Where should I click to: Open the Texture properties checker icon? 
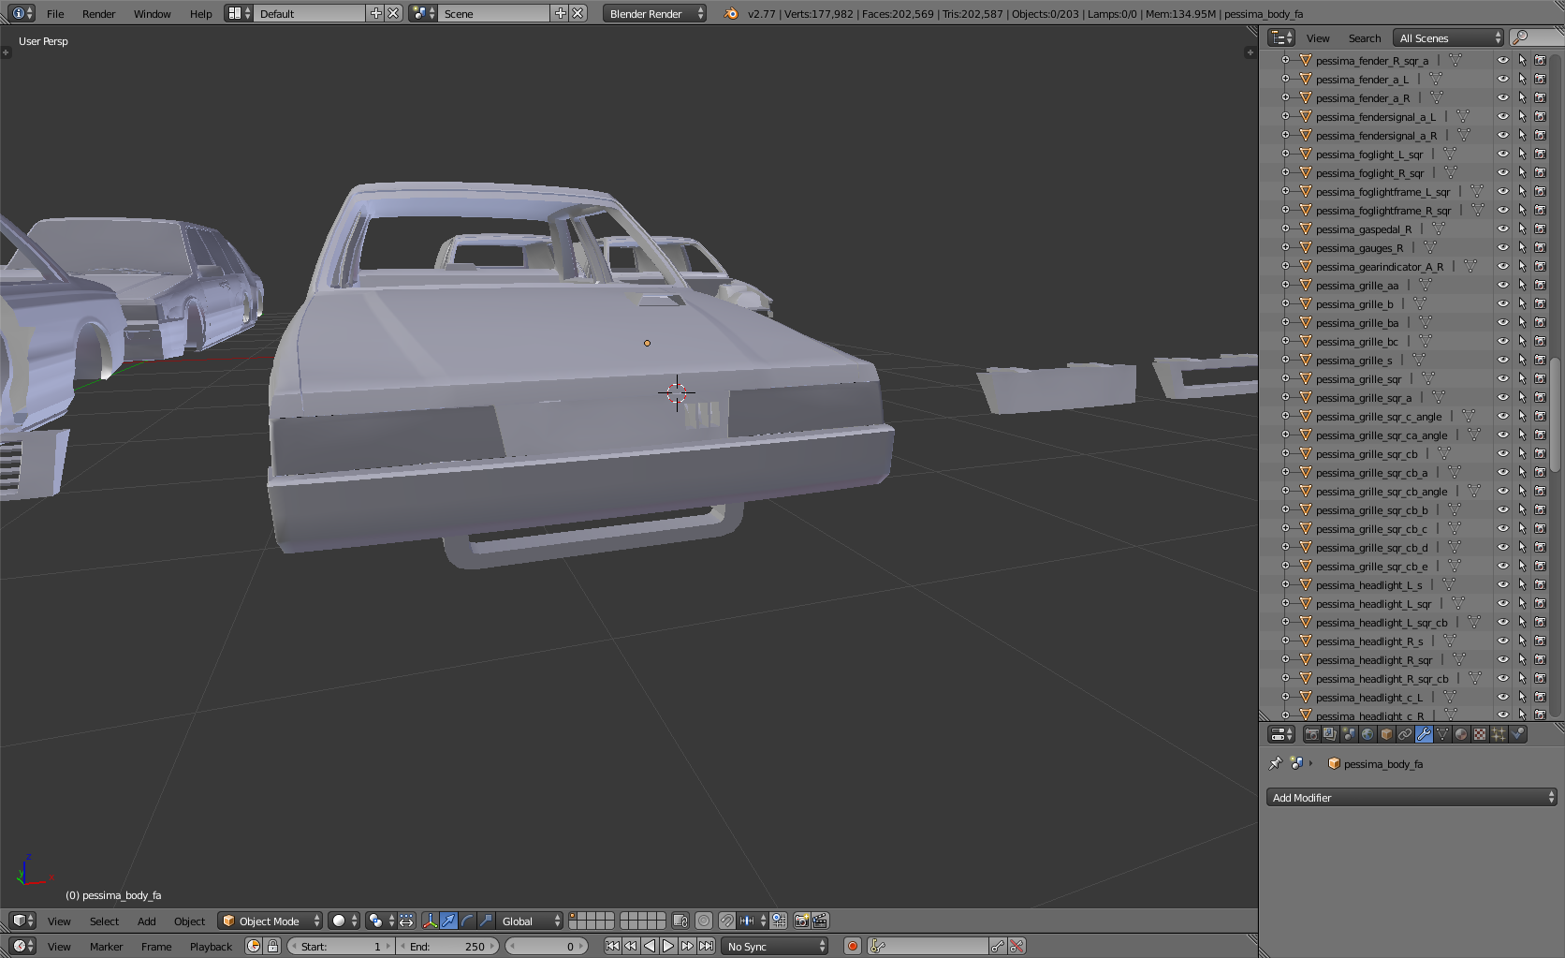click(x=1480, y=735)
